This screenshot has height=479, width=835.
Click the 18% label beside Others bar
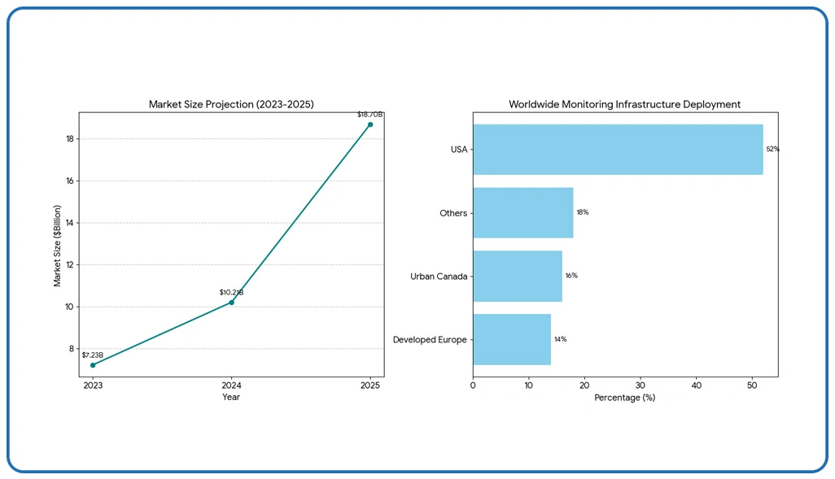coord(582,213)
